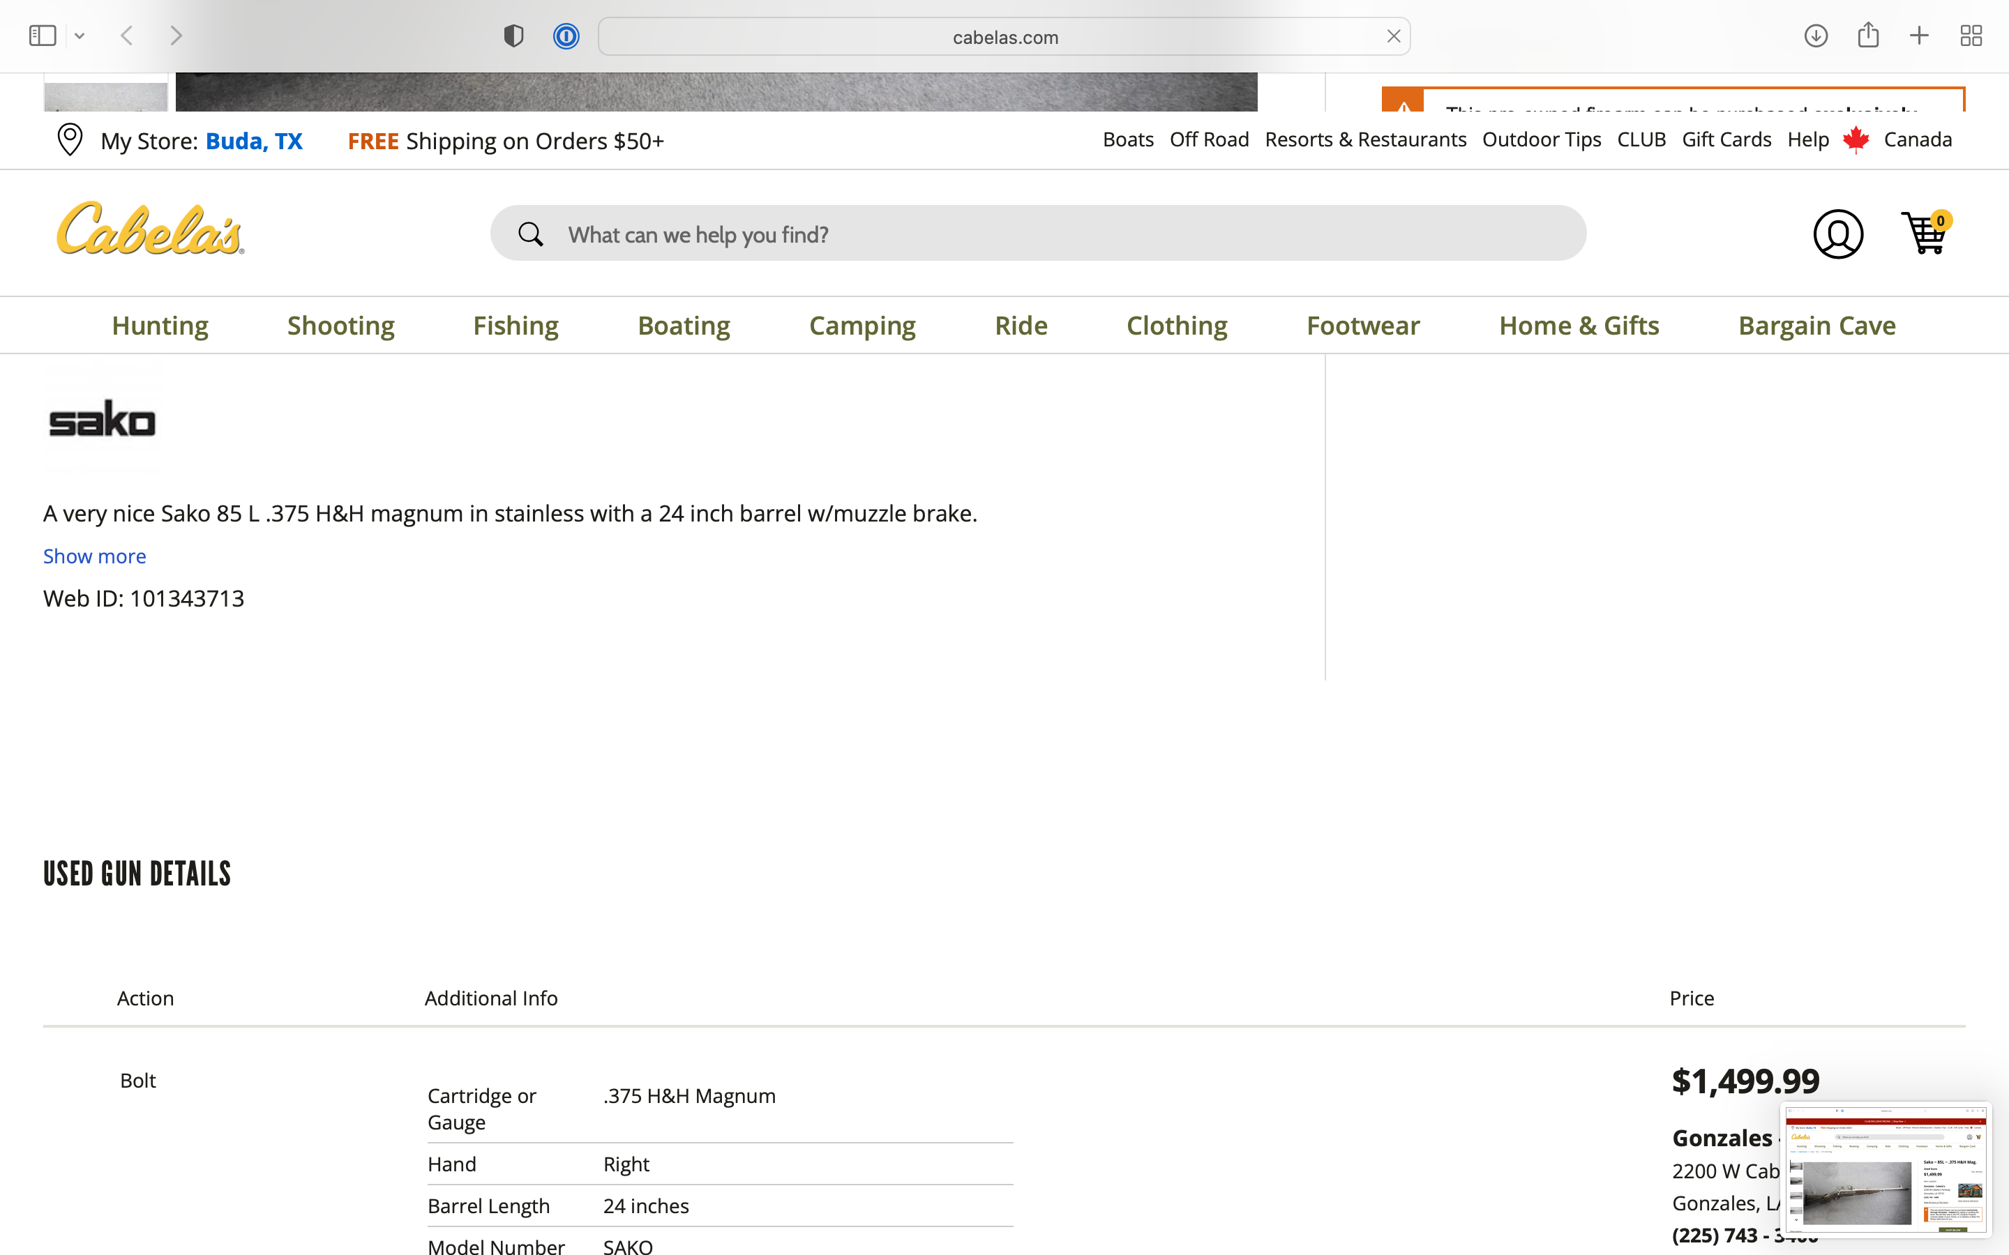The width and height of the screenshot is (2009, 1255).
Task: Open the Camping menu
Action: pyautogui.click(x=862, y=326)
